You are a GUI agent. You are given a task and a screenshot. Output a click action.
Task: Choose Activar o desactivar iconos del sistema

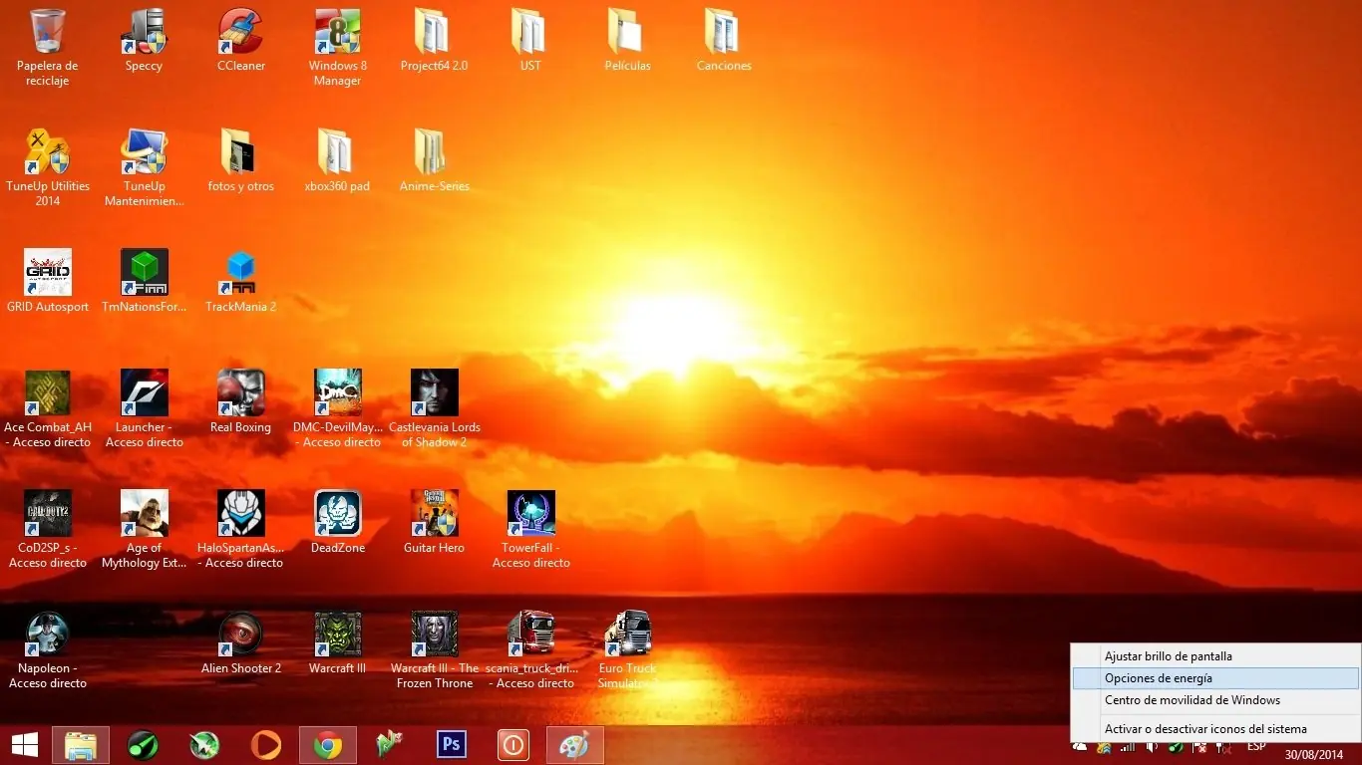pyautogui.click(x=1214, y=729)
